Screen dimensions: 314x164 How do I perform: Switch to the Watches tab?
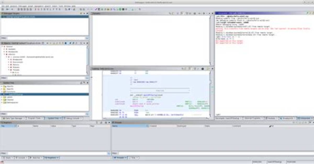pyautogui.click(x=36, y=158)
